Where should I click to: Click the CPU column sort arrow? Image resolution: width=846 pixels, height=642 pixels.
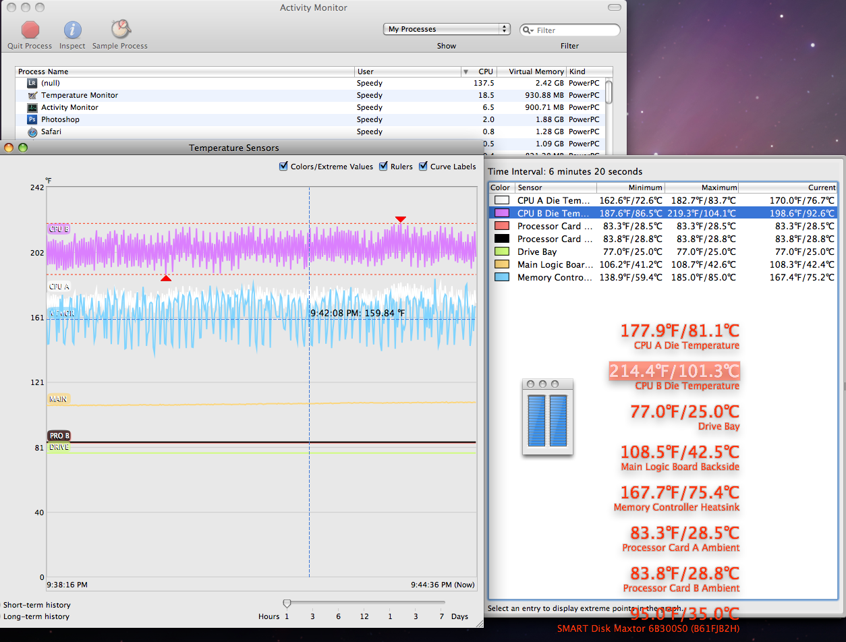coord(466,71)
